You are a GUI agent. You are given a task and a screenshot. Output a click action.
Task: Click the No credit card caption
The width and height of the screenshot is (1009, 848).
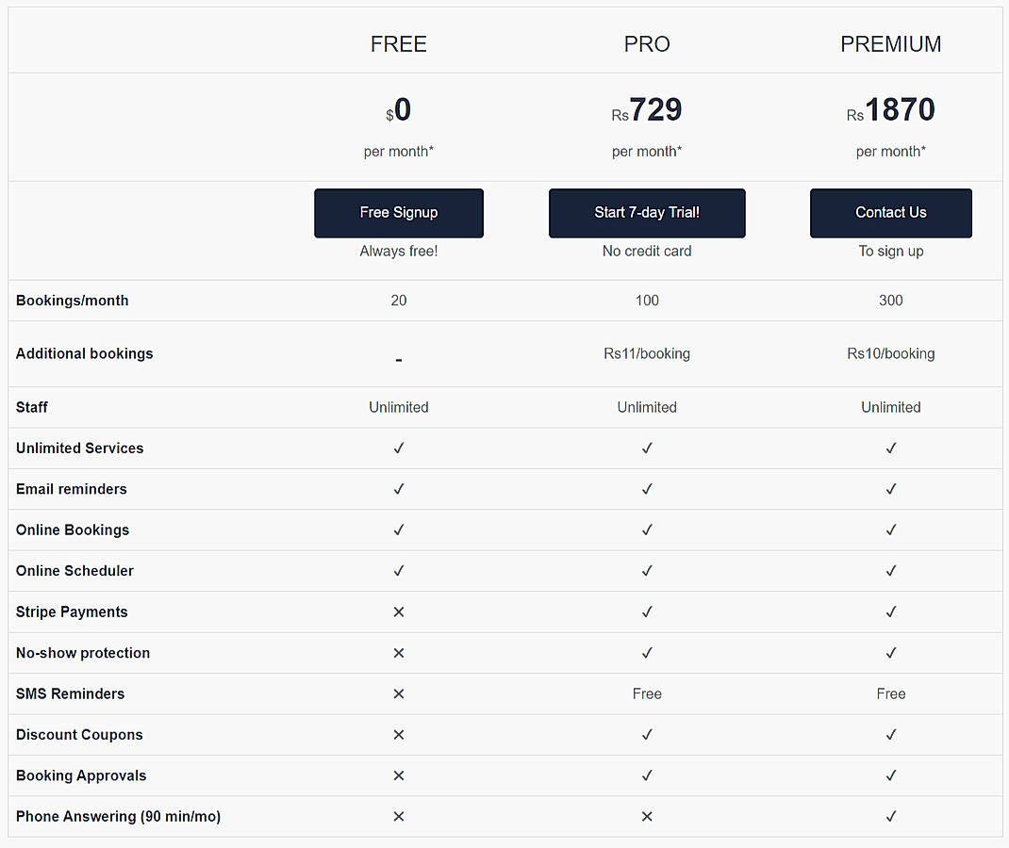pos(647,251)
